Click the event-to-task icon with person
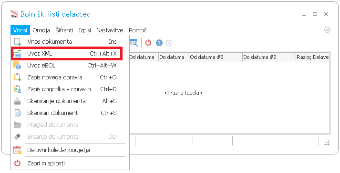Viewport: 340px width, 173px height. click(x=17, y=89)
